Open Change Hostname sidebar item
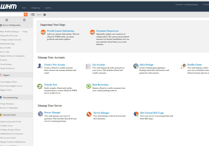 click(7, 104)
